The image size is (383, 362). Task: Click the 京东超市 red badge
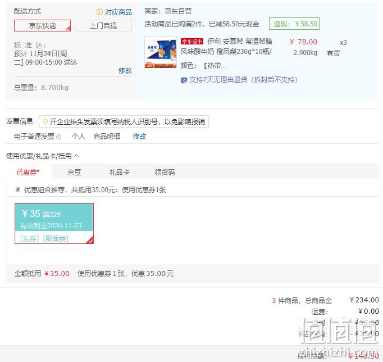click(x=192, y=41)
